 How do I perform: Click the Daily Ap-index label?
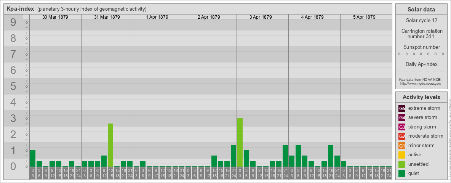421,64
